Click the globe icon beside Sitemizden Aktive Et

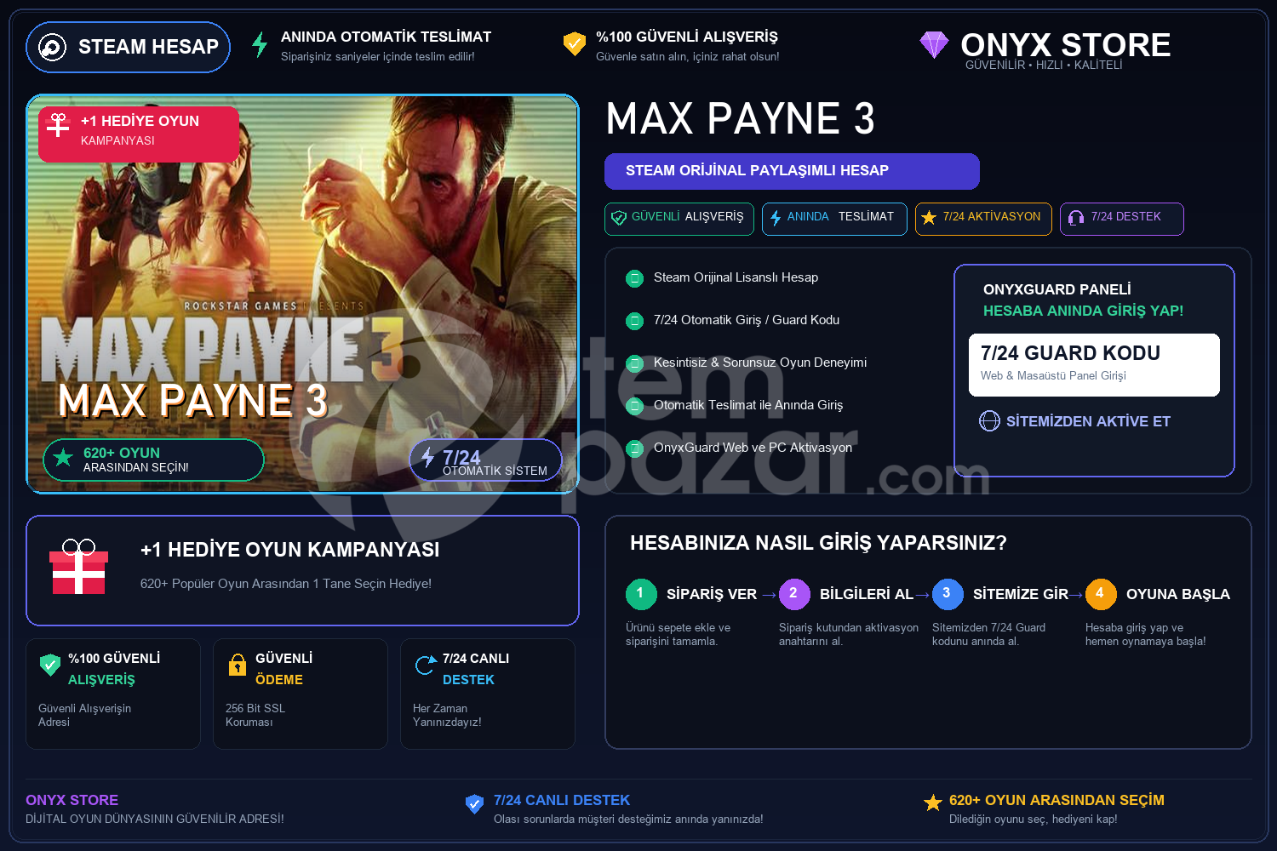989,421
